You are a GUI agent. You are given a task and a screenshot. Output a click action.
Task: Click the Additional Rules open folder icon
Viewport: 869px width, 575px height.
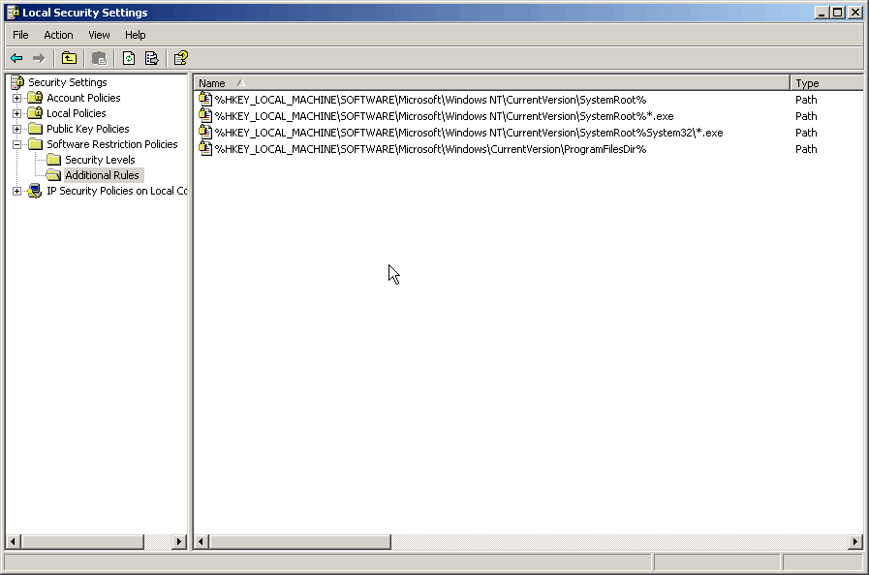53,175
